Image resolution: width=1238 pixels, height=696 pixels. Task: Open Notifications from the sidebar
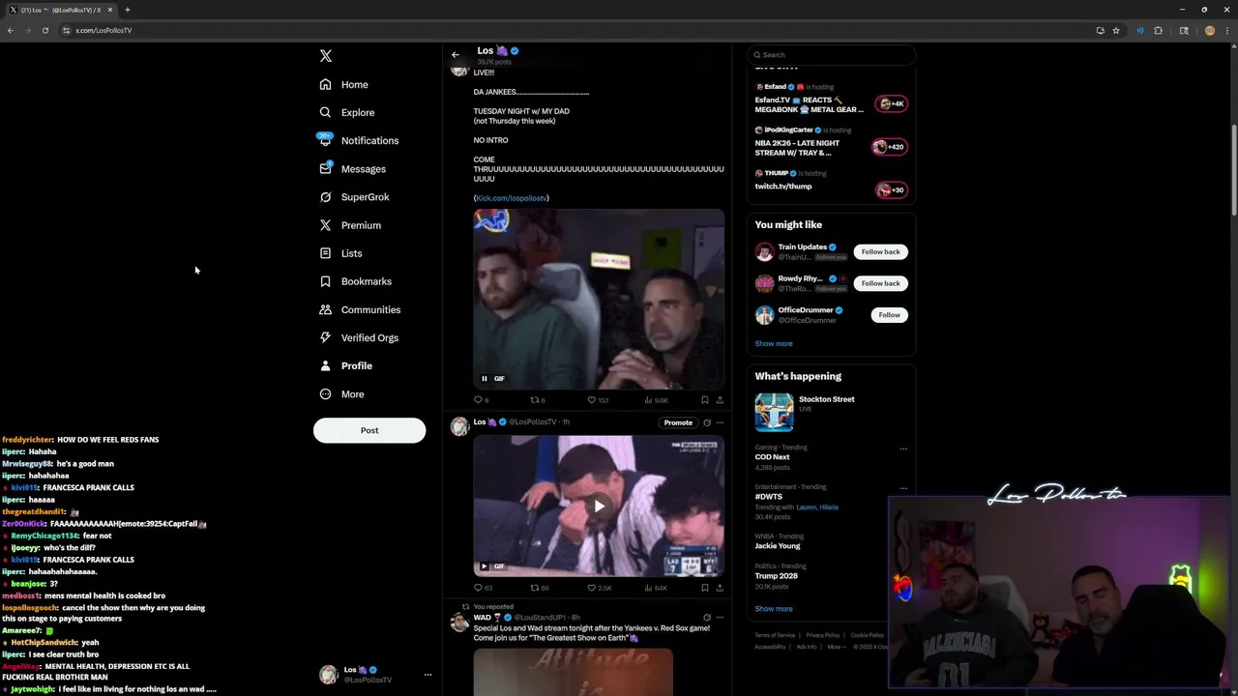point(359,141)
